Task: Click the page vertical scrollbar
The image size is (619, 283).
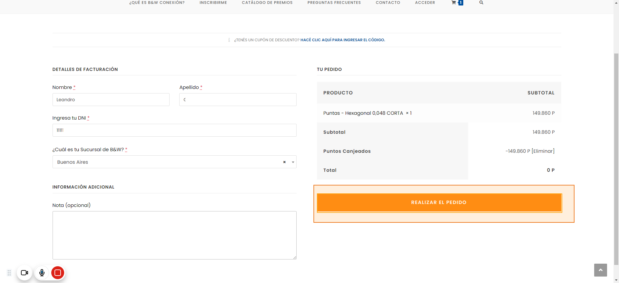Action: coord(616,158)
